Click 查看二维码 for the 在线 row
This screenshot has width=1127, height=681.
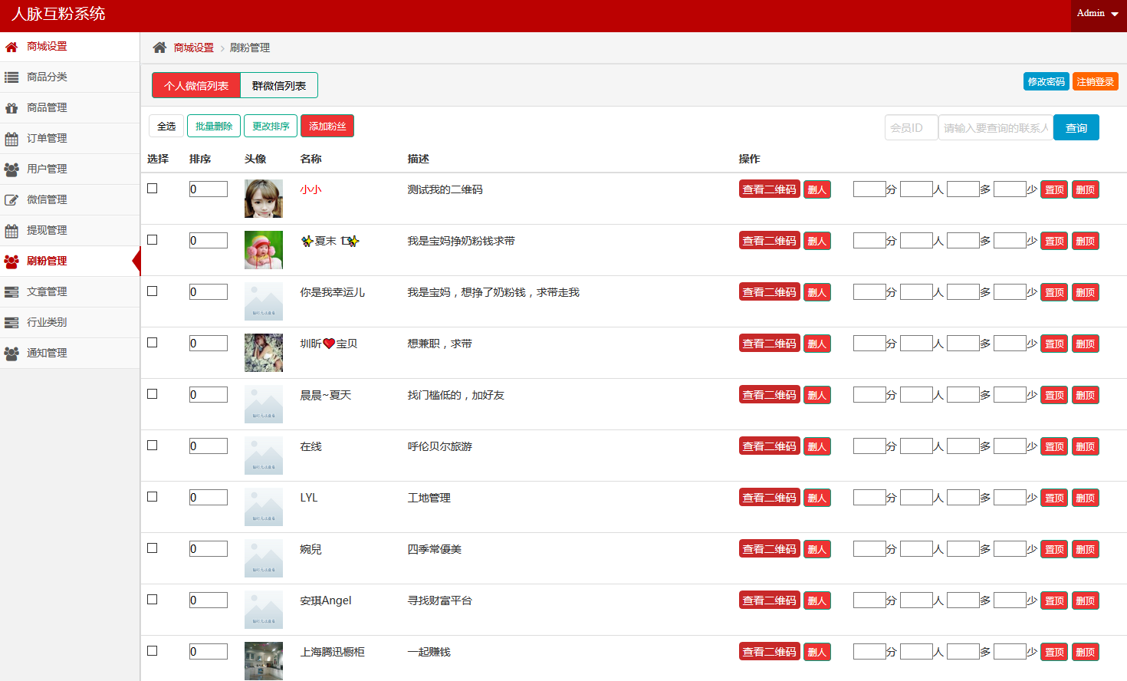click(x=769, y=446)
